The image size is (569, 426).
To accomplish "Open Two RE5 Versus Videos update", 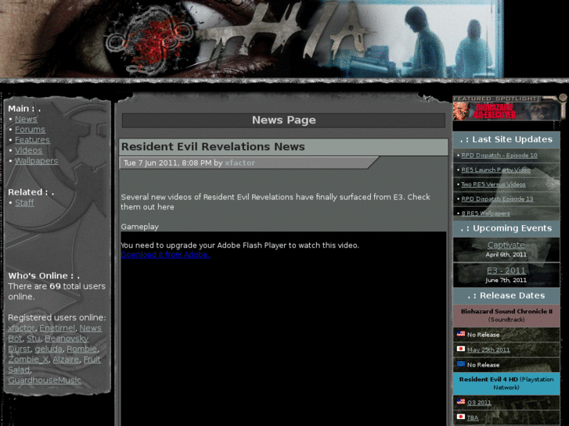I will pos(493,184).
